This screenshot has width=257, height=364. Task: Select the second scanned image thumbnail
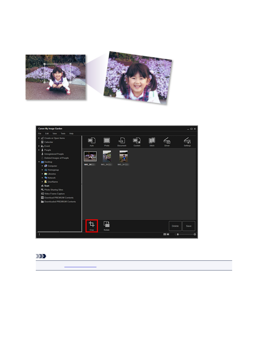click(x=107, y=156)
